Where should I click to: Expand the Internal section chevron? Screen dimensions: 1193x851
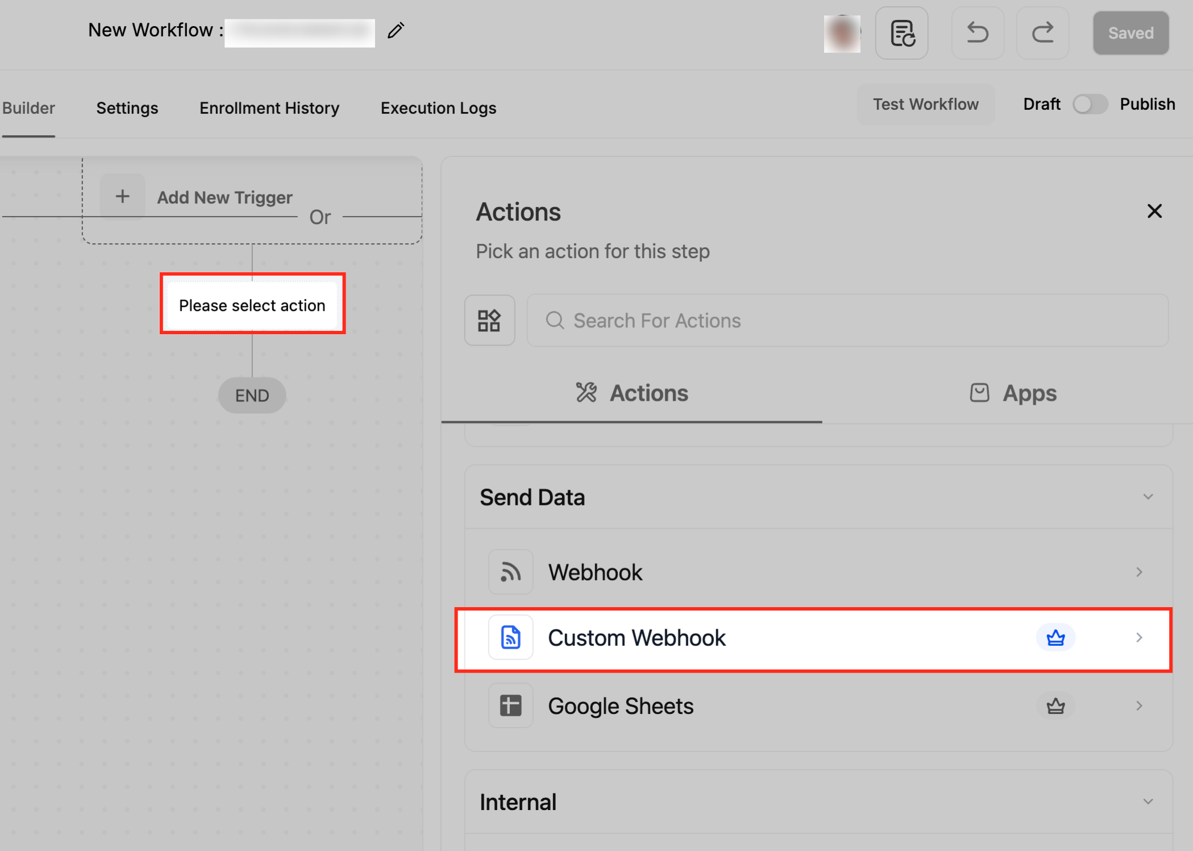1148,802
